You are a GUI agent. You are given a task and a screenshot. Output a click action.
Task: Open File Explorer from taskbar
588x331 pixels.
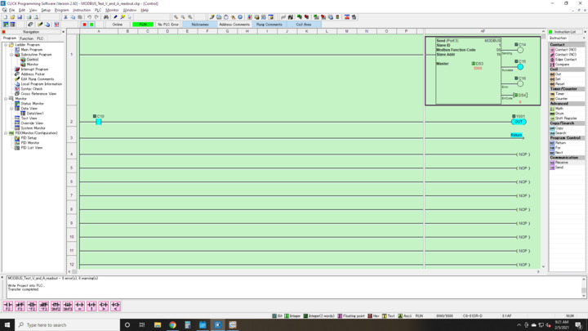click(158, 325)
